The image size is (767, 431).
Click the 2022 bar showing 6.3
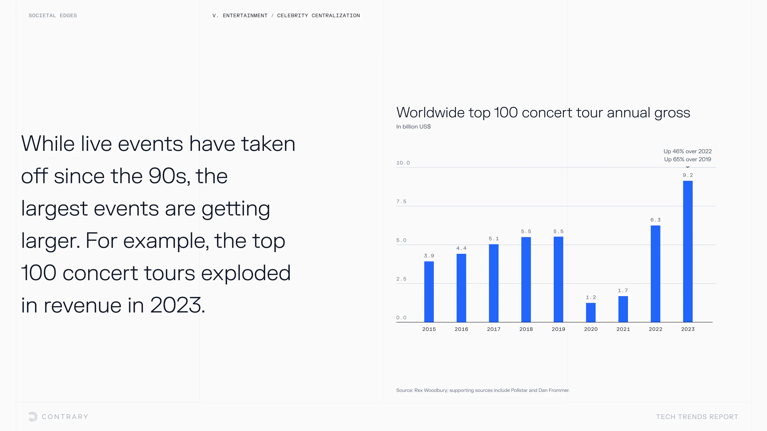(x=655, y=274)
